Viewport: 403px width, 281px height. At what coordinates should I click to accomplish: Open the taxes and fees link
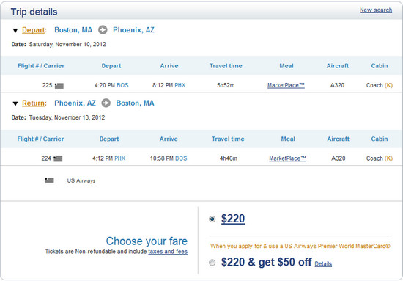(x=168, y=252)
